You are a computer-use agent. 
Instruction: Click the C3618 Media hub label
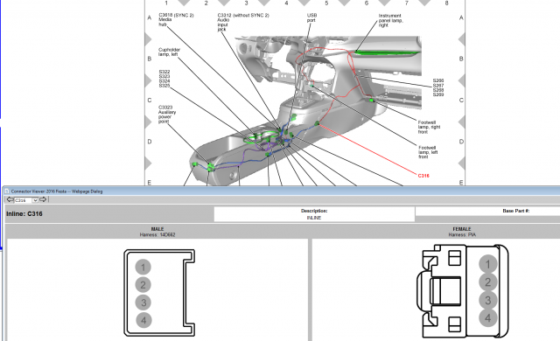pos(176,19)
